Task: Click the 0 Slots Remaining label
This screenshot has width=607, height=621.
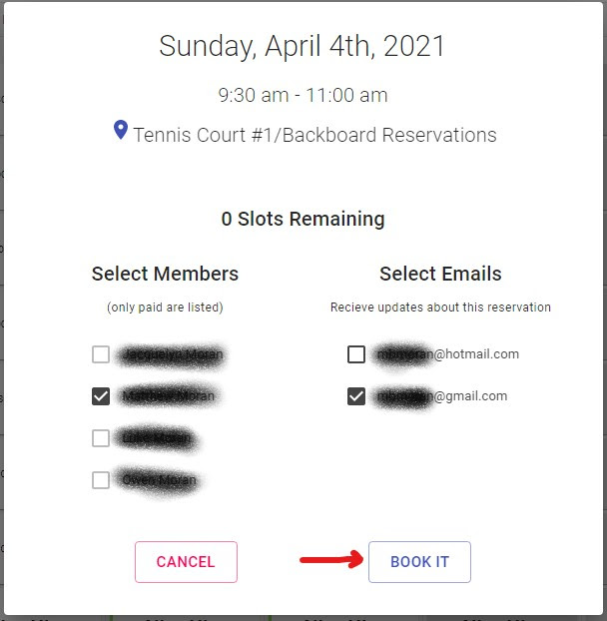Action: click(303, 219)
